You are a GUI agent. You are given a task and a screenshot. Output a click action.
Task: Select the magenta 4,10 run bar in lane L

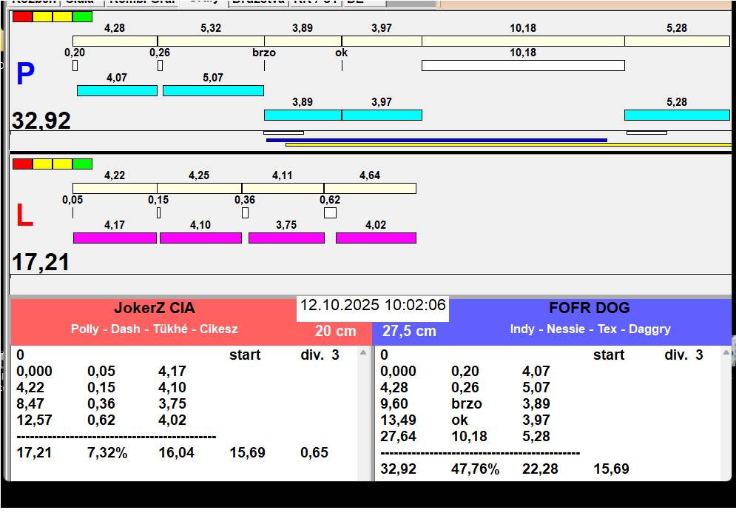(x=201, y=238)
